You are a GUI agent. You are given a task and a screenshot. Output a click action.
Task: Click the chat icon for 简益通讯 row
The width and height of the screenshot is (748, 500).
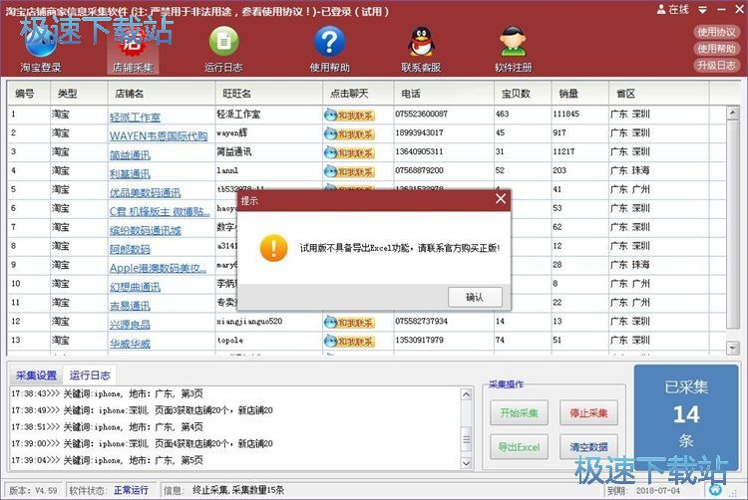(349, 152)
